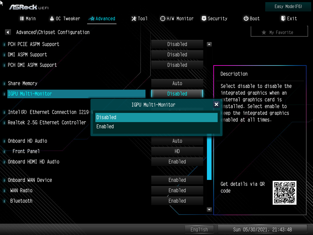Select the PCH DMI ASPM Support row

76,65
